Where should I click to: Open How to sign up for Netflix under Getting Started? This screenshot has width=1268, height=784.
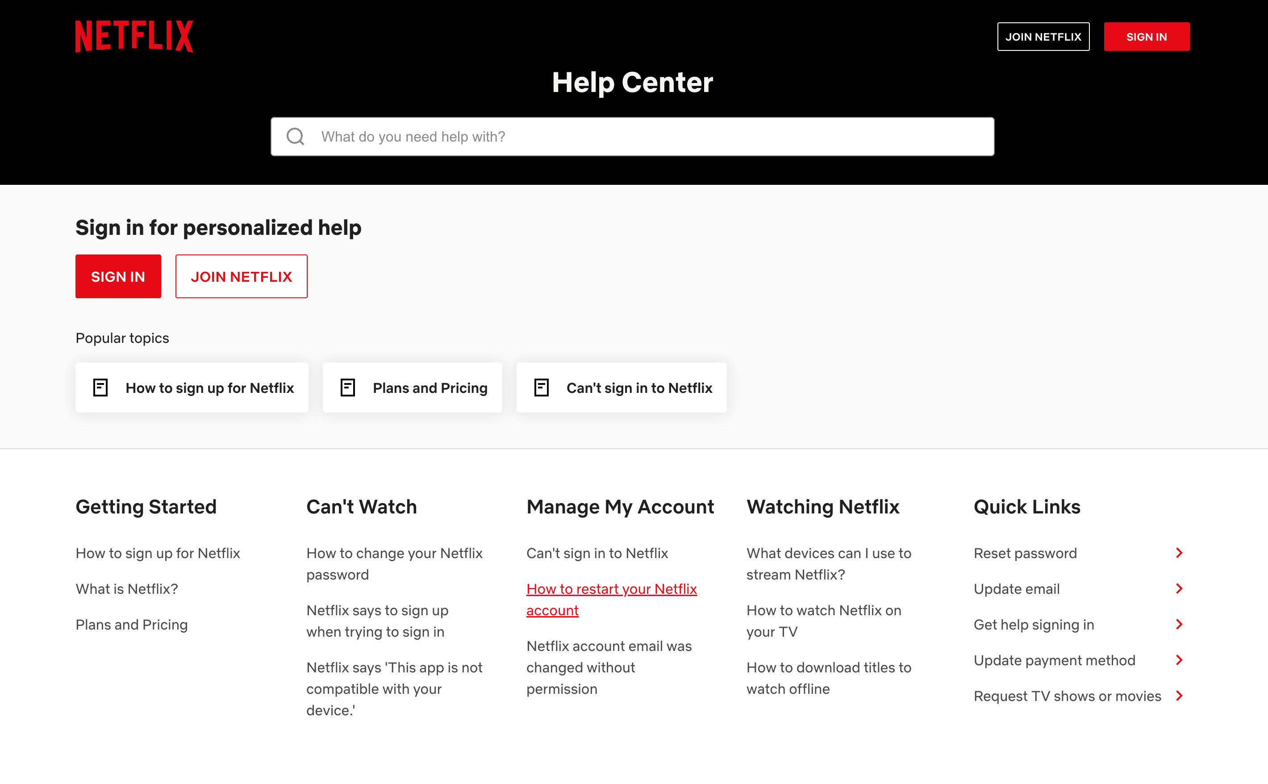pyautogui.click(x=158, y=553)
